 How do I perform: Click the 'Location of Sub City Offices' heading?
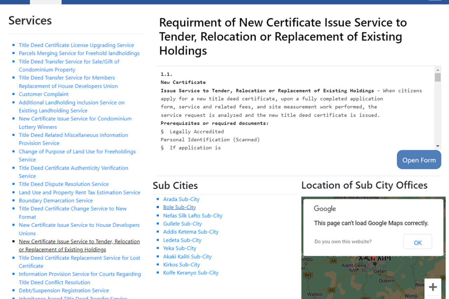[364, 185]
